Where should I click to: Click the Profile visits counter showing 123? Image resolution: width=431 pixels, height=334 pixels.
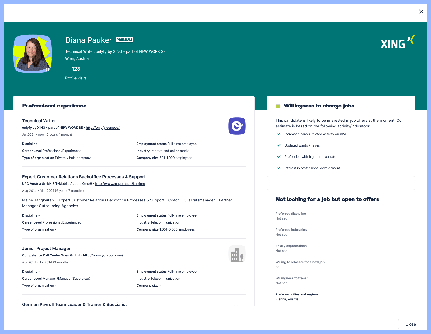coord(76,69)
